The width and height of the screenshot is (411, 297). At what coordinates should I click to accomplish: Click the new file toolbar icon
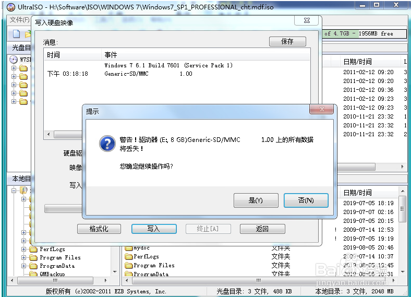click(17, 34)
